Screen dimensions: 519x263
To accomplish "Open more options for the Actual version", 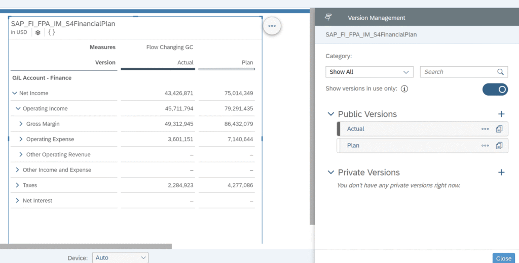I will 485,129.
